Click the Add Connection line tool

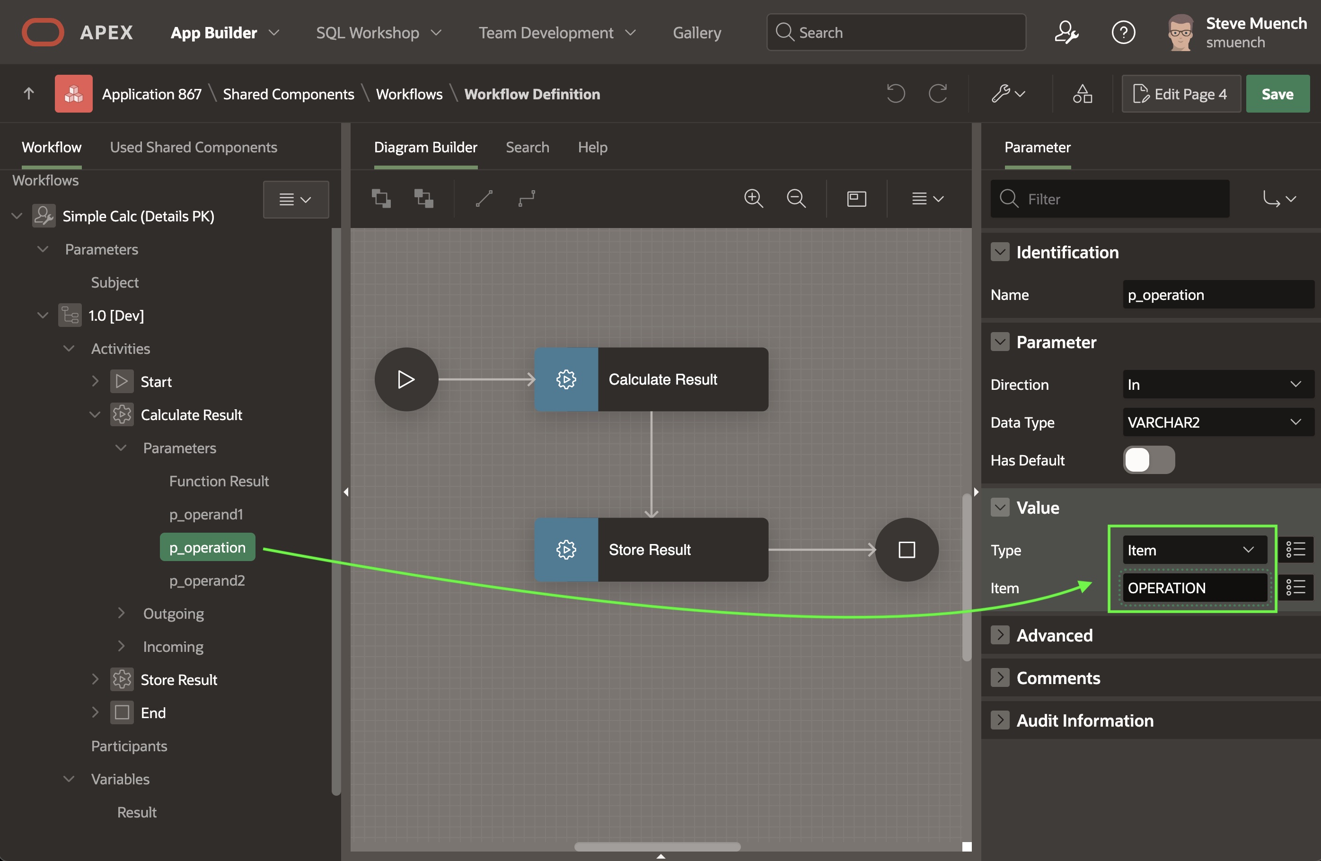(x=484, y=198)
